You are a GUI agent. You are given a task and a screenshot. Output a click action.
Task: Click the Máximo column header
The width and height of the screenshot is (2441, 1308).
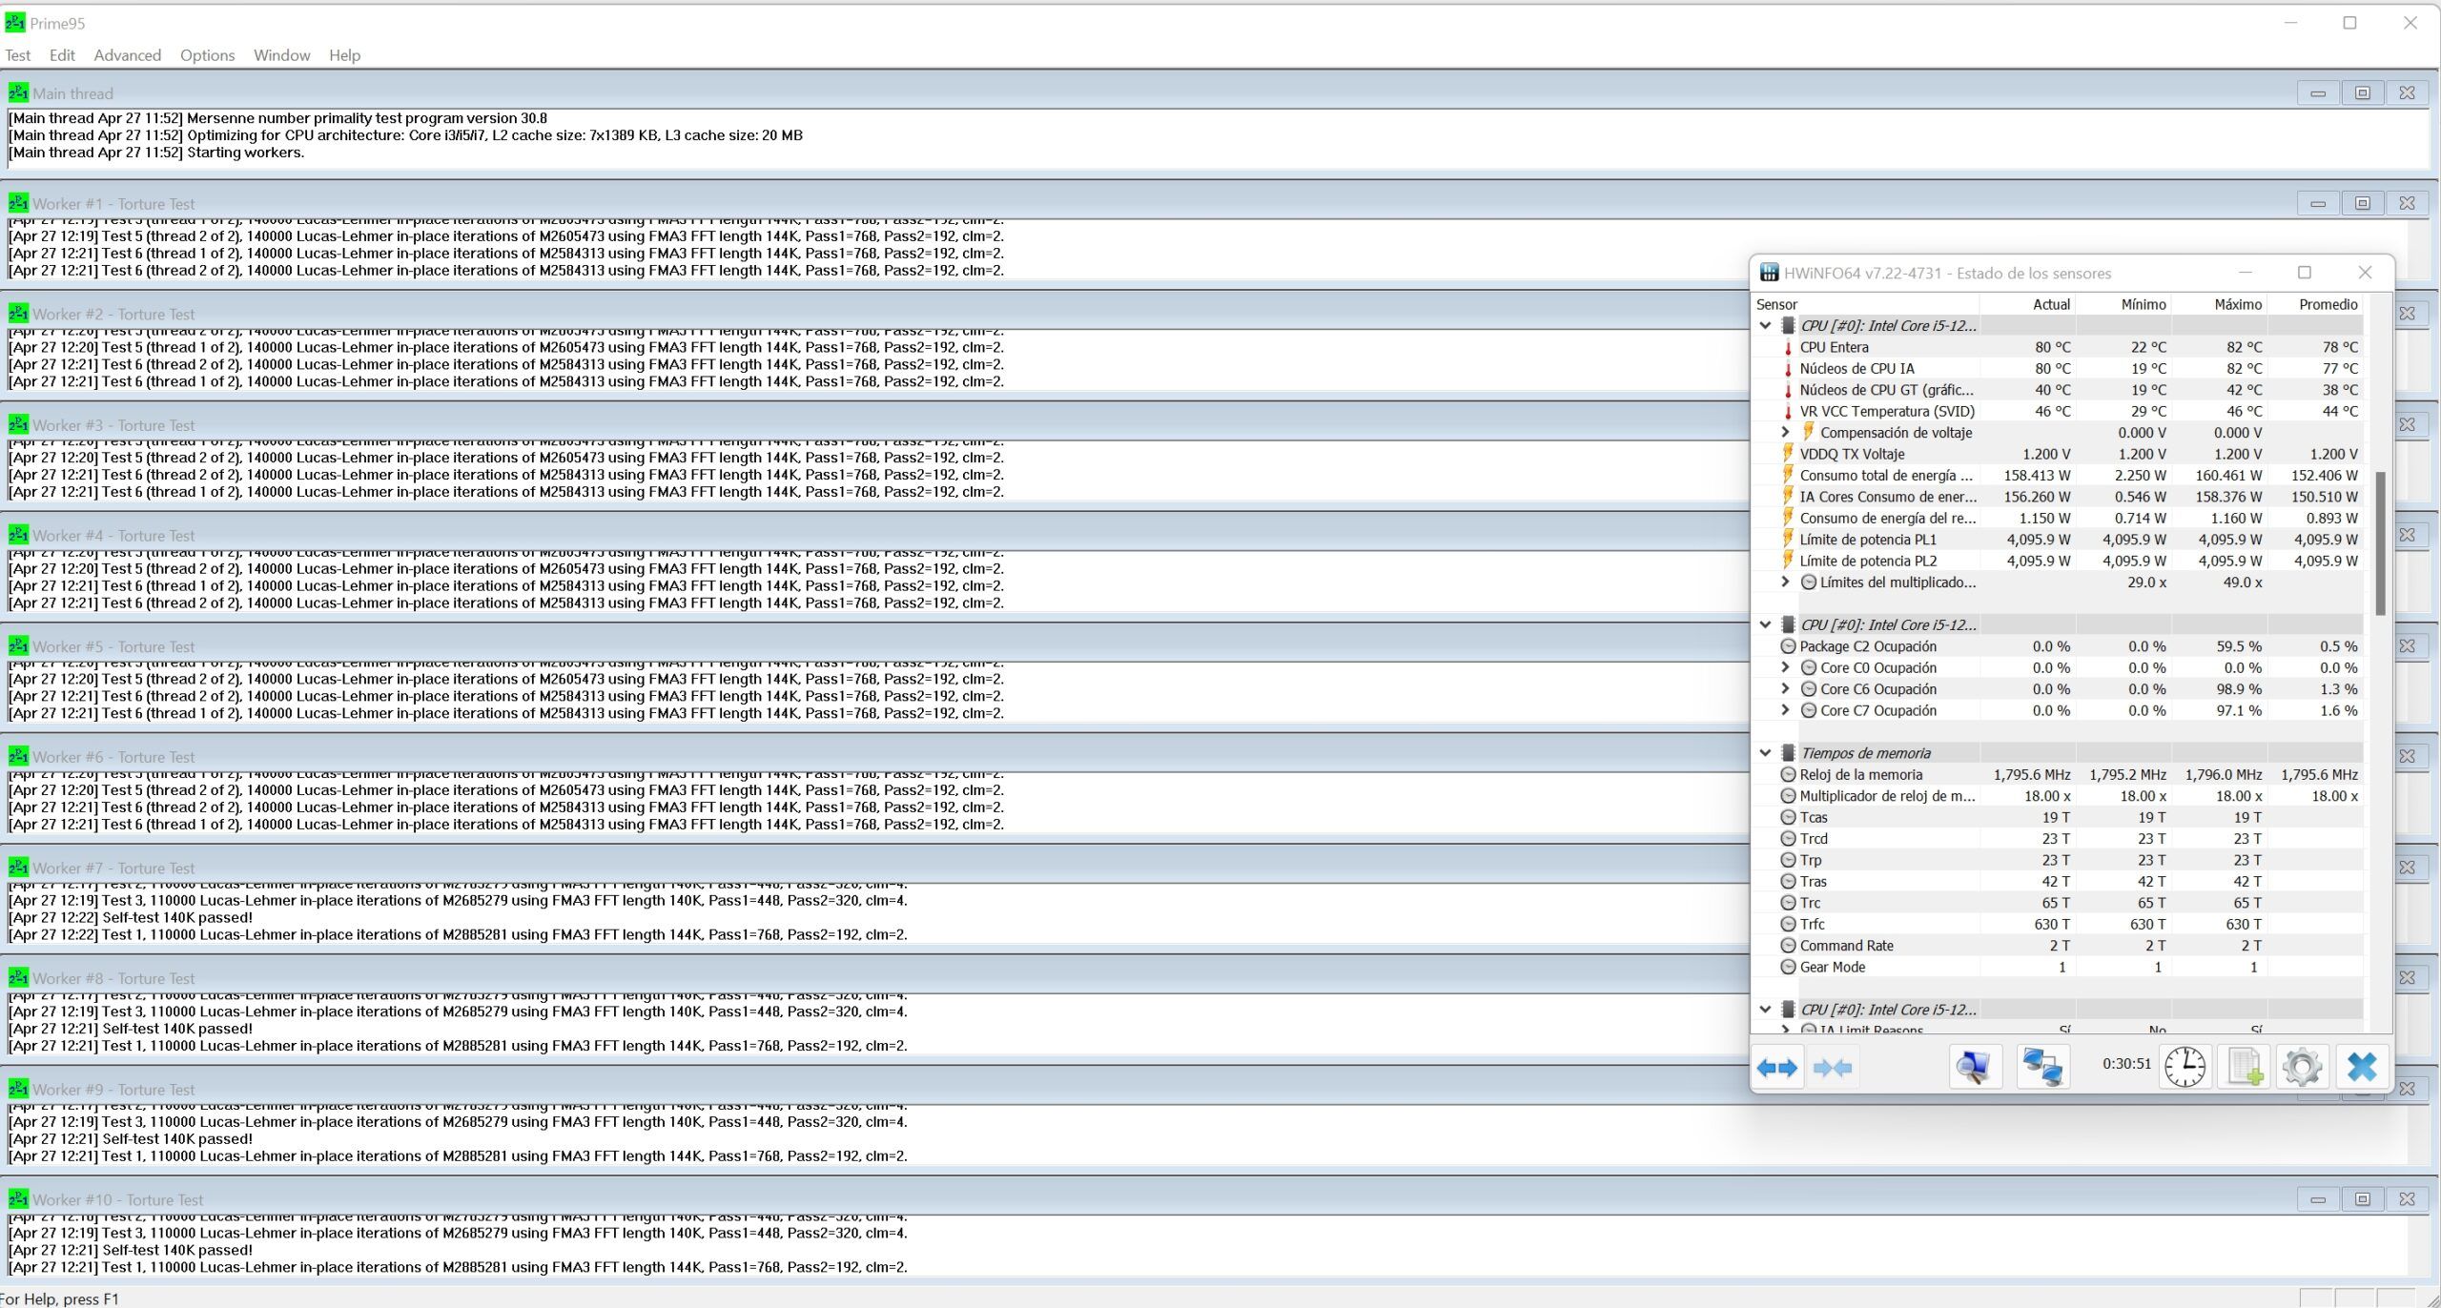tap(2219, 304)
